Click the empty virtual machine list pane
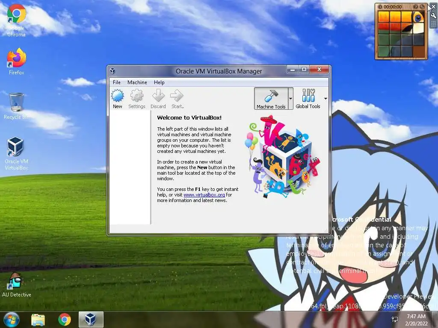 [130, 167]
